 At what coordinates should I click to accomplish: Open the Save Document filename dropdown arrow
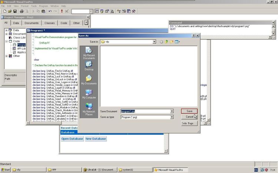click(x=172, y=111)
